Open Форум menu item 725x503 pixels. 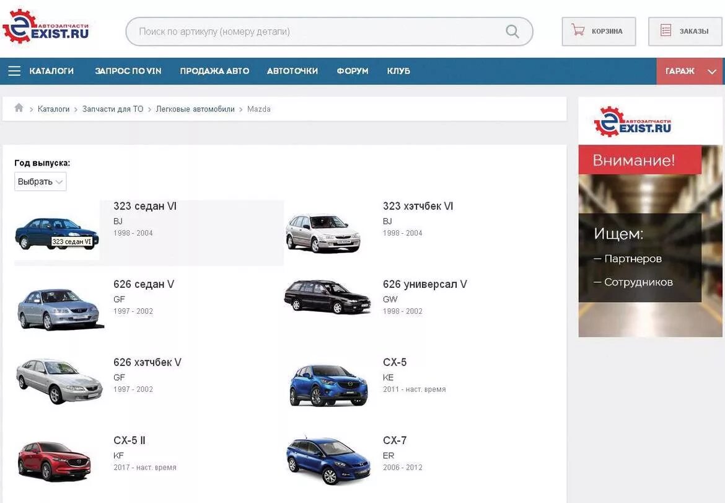tap(353, 71)
